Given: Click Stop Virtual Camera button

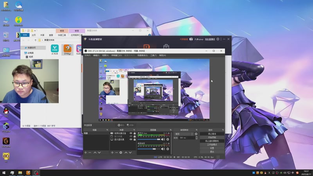Looking at the screenshot, I should click(212, 141).
